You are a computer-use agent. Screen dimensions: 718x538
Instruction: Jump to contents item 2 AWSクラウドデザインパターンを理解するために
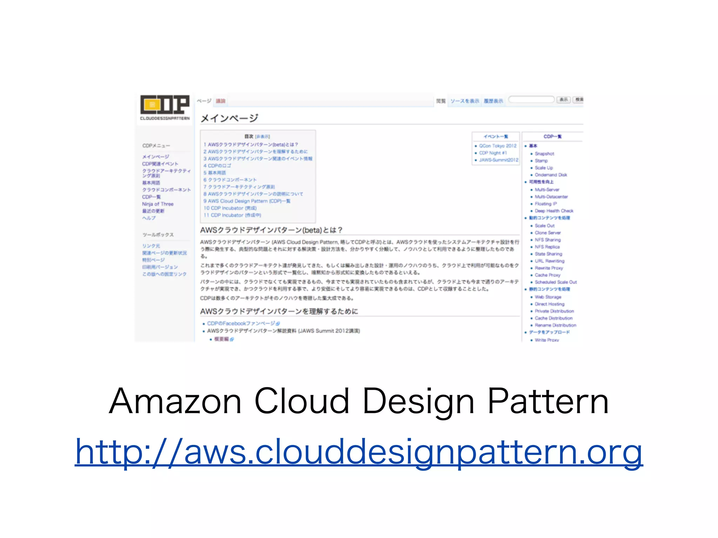[256, 151]
